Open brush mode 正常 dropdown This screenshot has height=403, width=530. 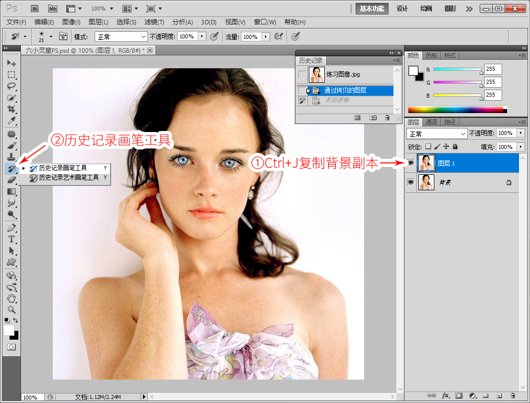coord(121,36)
